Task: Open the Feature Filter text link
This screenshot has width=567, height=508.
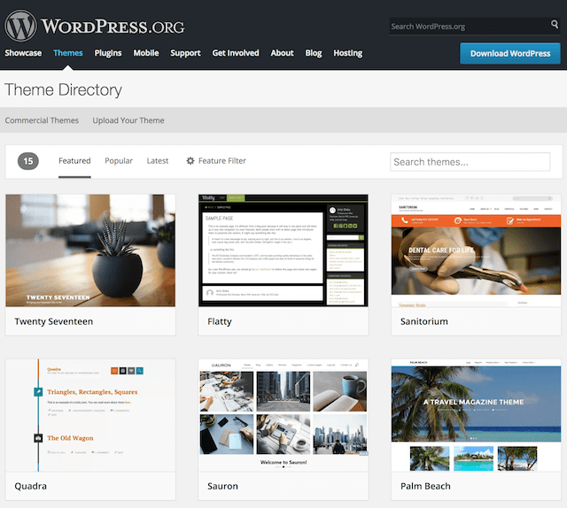Action: coord(222,161)
